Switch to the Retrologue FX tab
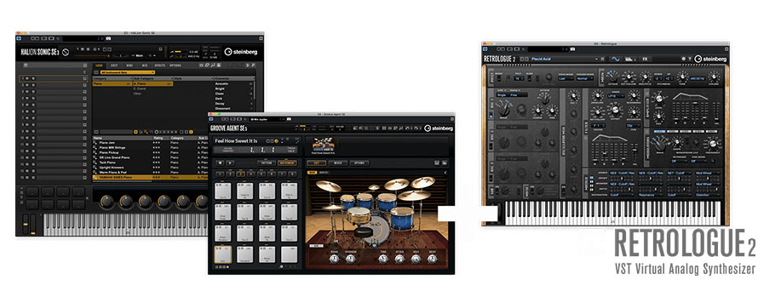 pyautogui.click(x=645, y=59)
